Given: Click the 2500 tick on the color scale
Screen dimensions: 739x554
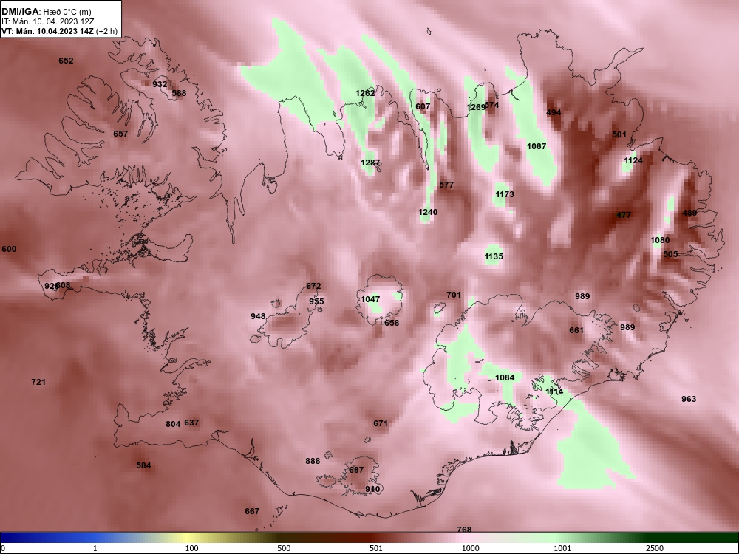Looking at the screenshot, I should point(655,548).
